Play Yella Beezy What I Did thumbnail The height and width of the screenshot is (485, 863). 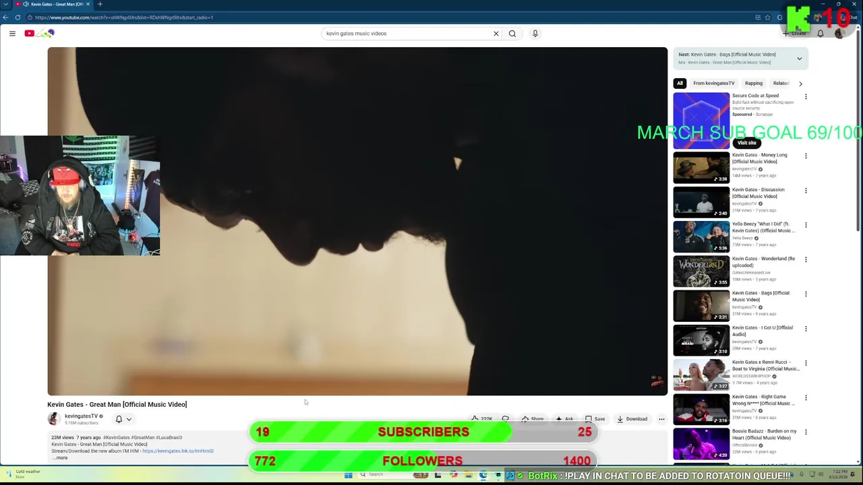click(x=701, y=236)
